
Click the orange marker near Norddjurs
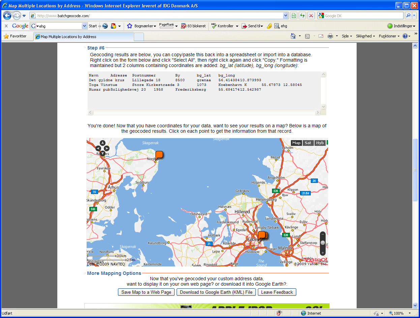[159, 155]
